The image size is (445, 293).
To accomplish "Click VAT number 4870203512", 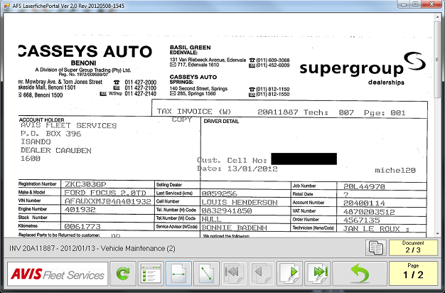I will coord(369,212).
